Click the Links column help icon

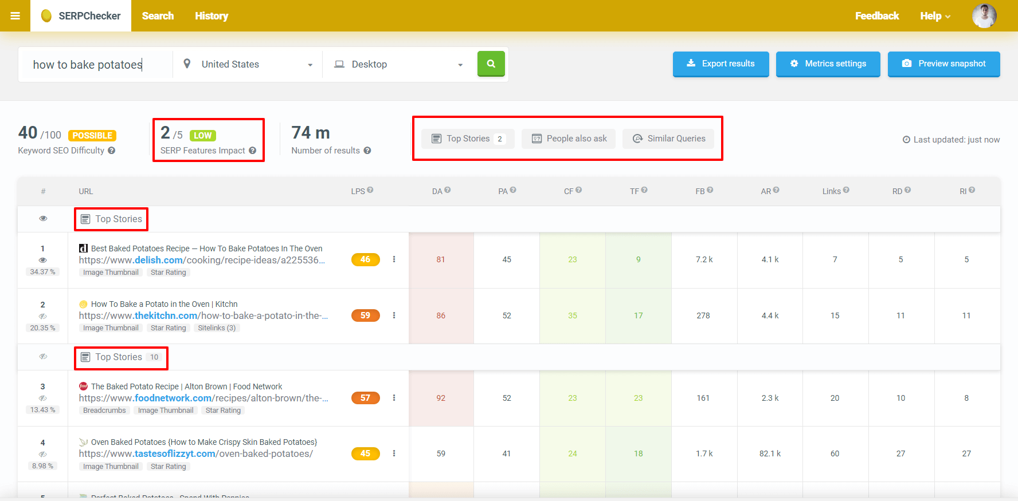coord(847,190)
